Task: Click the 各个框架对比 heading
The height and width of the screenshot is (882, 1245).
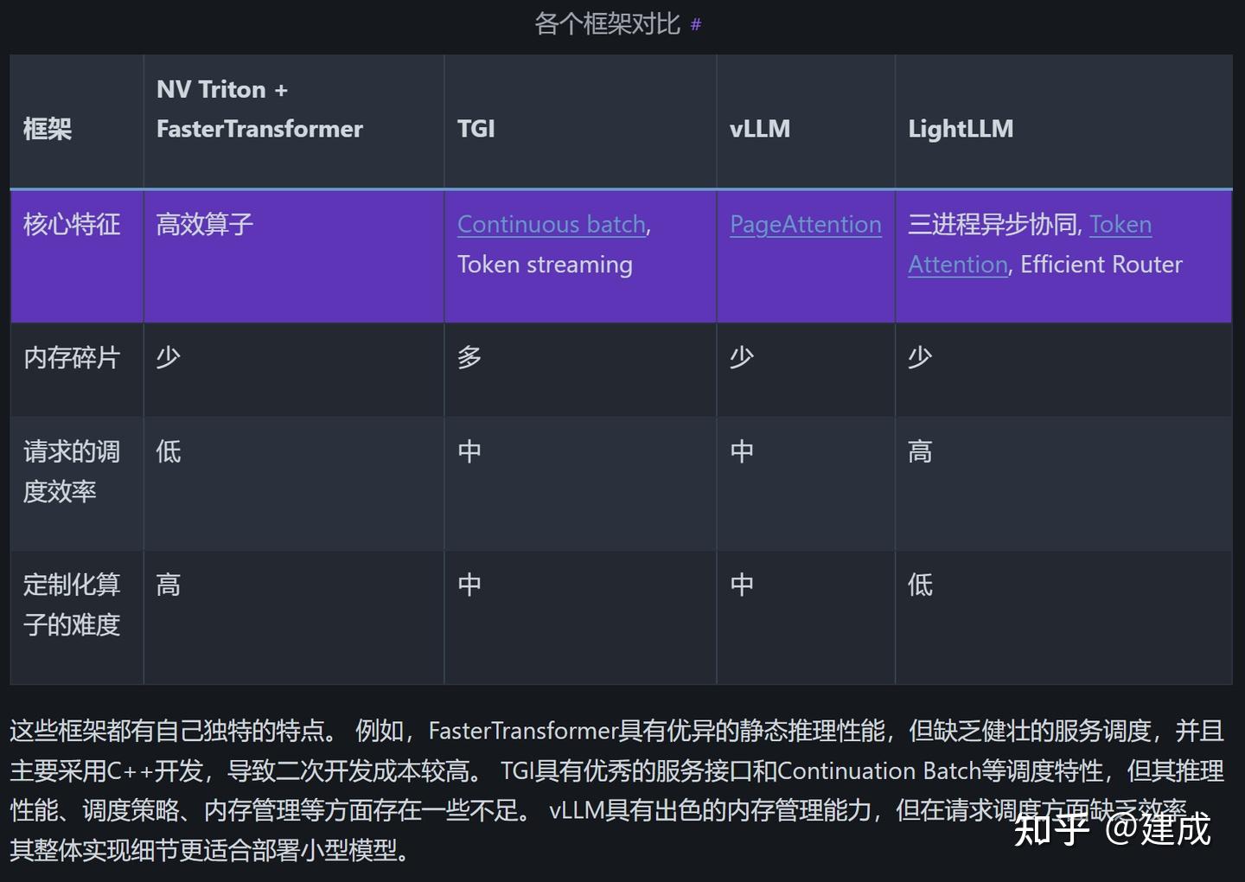Action: pos(605,24)
